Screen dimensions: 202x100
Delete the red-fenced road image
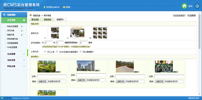(x=137, y=72)
